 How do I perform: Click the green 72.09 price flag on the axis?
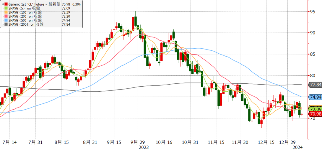click(x=315, y=109)
